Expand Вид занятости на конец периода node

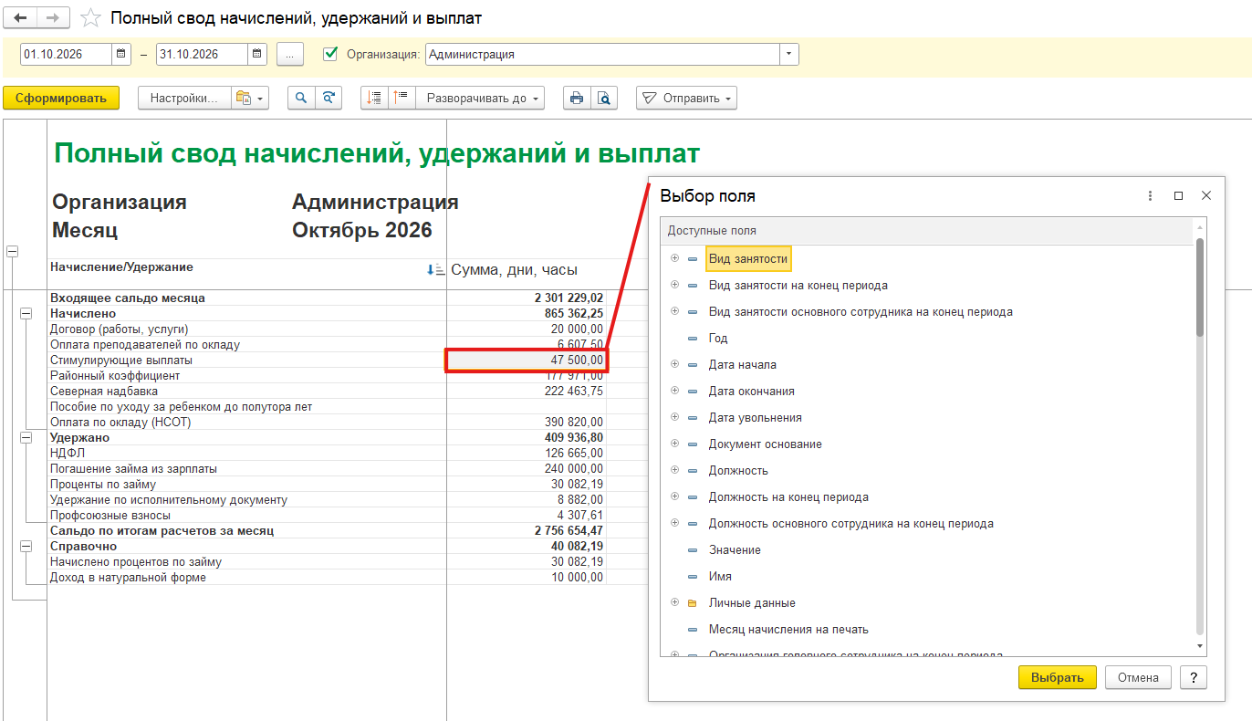tap(675, 285)
